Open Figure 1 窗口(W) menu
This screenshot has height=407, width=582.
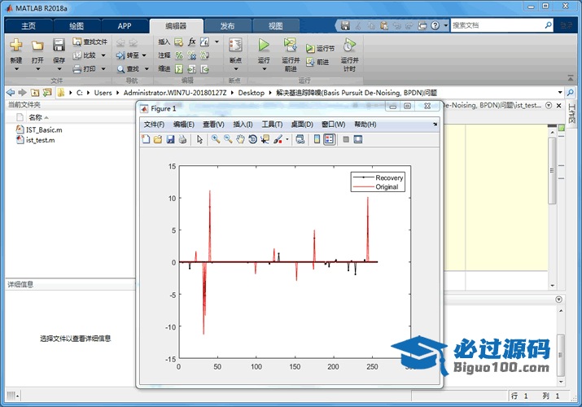tap(333, 125)
